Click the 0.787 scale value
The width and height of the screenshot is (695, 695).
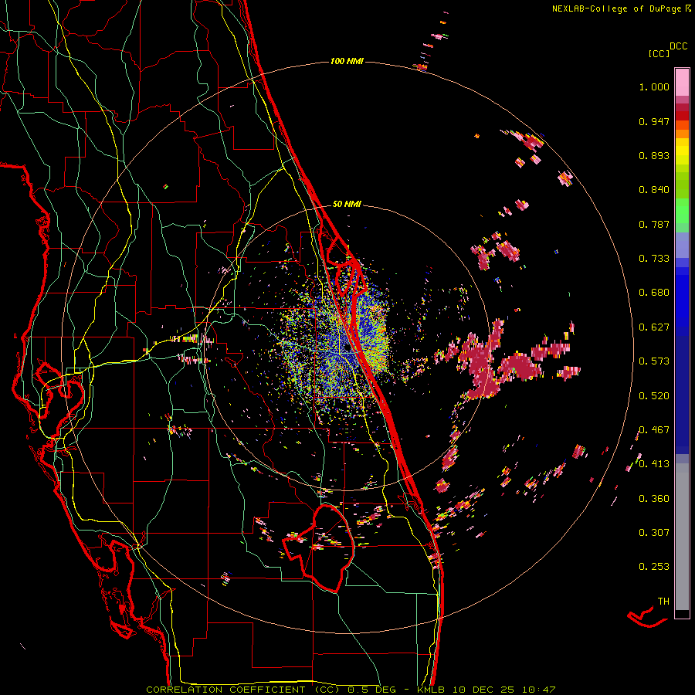pyautogui.click(x=654, y=224)
